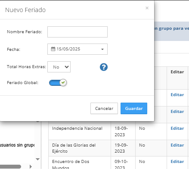189x169 pixels.
Task: Edit the Independencia Nacional row
Action: pyautogui.click(x=177, y=128)
